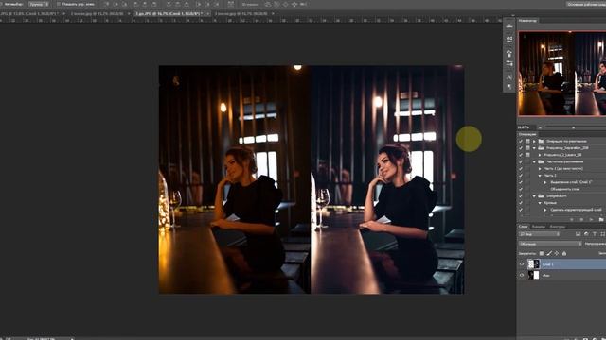
Task: Click the Distribute top edges icon
Action: [169, 4]
